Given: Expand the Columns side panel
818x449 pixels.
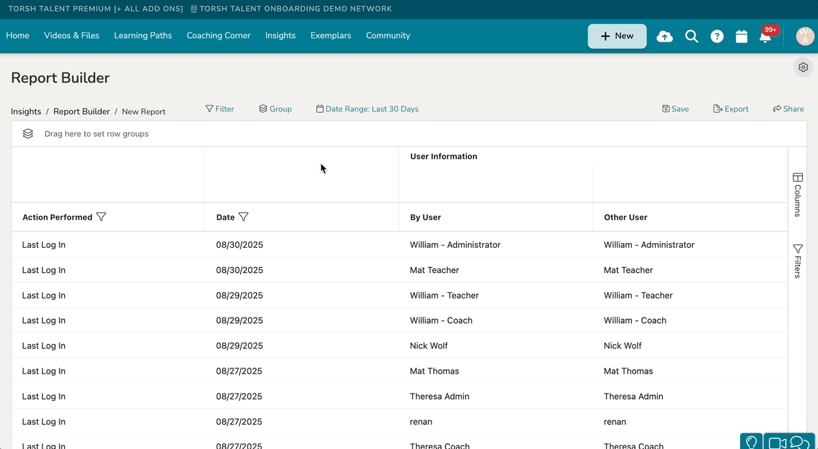Looking at the screenshot, I should click(x=797, y=194).
